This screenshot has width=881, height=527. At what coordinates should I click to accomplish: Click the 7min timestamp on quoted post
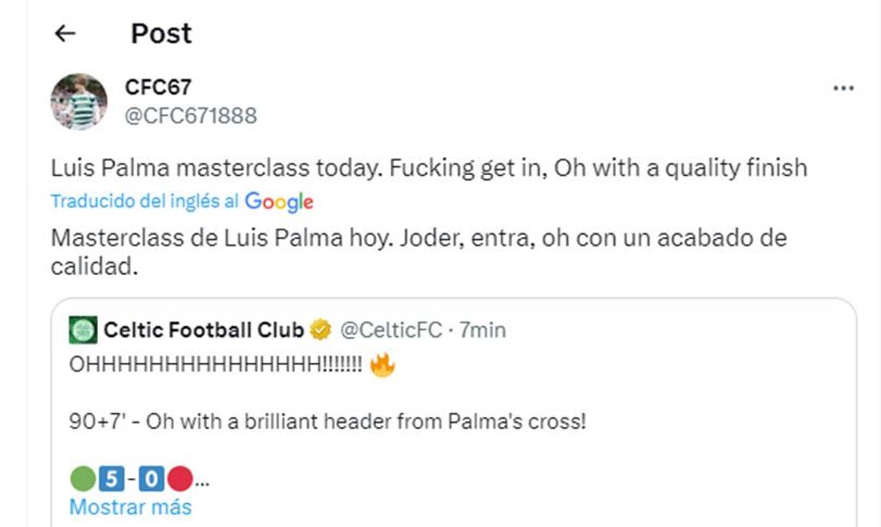pyautogui.click(x=483, y=330)
